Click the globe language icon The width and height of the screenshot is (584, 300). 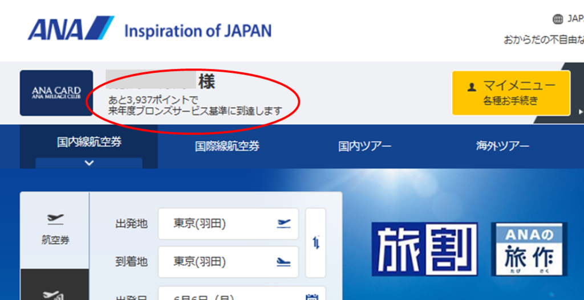pos(558,19)
